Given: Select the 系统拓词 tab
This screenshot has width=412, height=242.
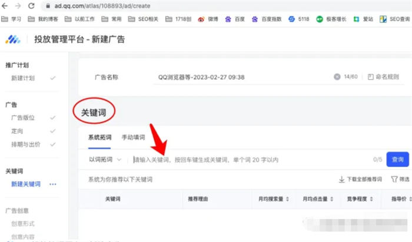Looking at the screenshot, I should tap(99, 137).
